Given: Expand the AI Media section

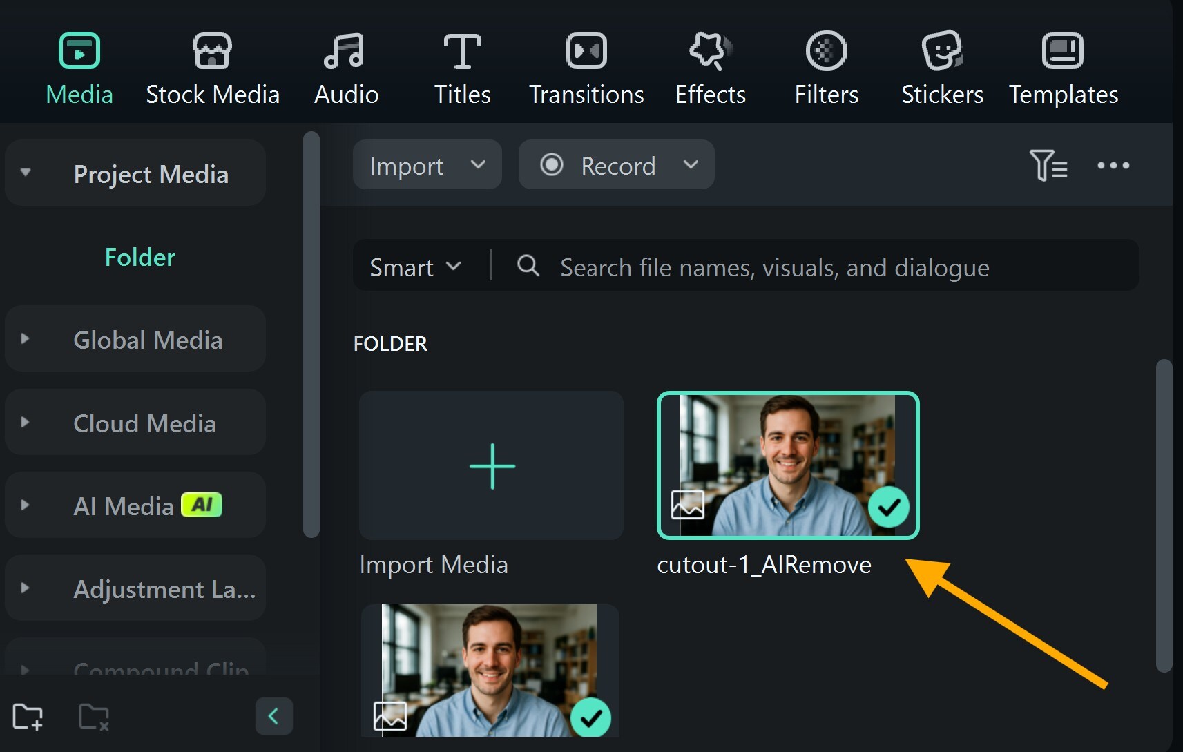Looking at the screenshot, I should point(25,505).
